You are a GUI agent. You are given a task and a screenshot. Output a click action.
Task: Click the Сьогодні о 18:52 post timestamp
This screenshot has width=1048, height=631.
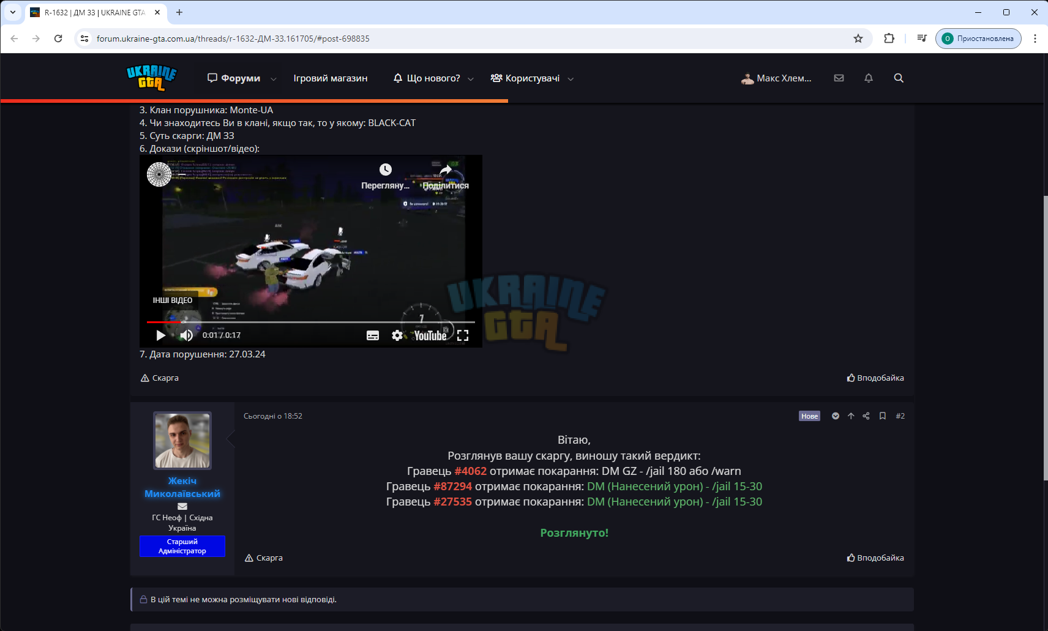point(273,416)
